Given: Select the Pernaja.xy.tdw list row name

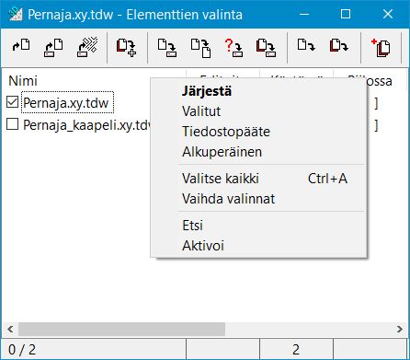Looking at the screenshot, I should pos(67,102).
